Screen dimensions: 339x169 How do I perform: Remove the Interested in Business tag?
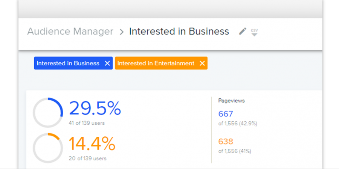[107, 63]
